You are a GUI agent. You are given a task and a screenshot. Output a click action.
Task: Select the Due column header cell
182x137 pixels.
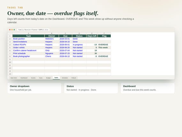[65, 36]
